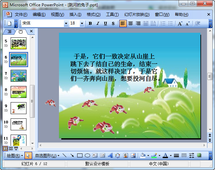Select slide 7 thumbnail
Viewport: 215px width, 170px height.
coord(19,76)
